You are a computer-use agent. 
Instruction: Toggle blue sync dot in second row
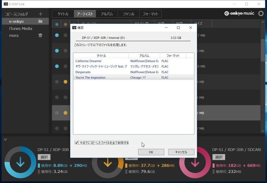tap(57, 51)
